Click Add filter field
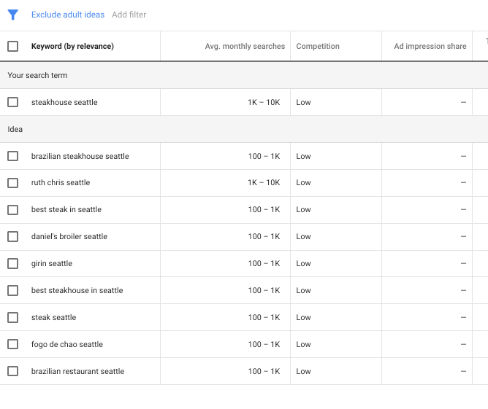Image resolution: width=488 pixels, height=409 pixels. 129,15
